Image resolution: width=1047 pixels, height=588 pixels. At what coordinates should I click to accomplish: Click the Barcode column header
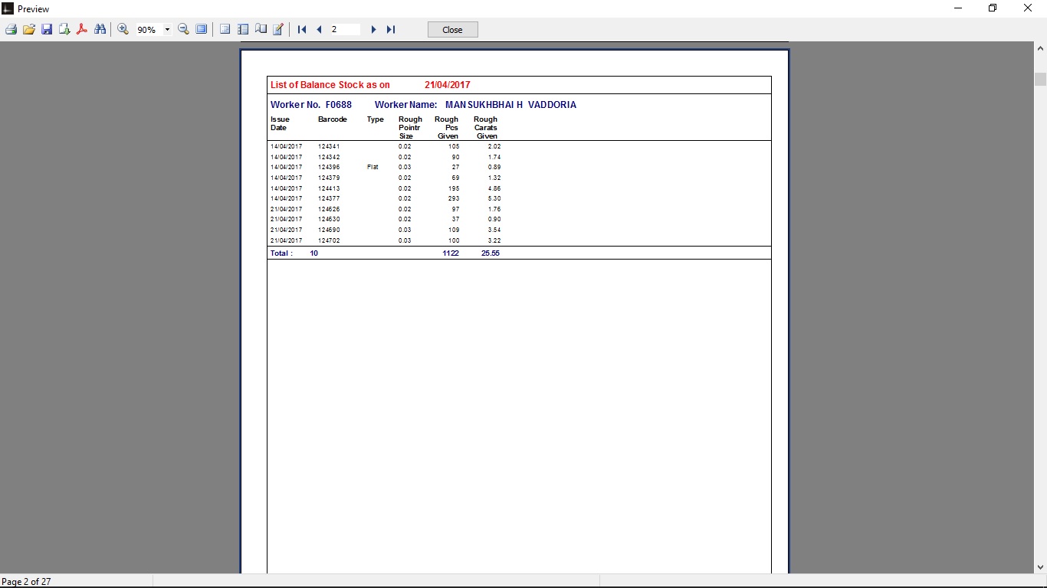click(333, 119)
